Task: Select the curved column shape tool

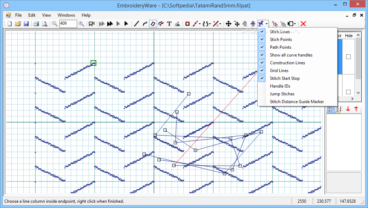Action: click(x=161, y=24)
